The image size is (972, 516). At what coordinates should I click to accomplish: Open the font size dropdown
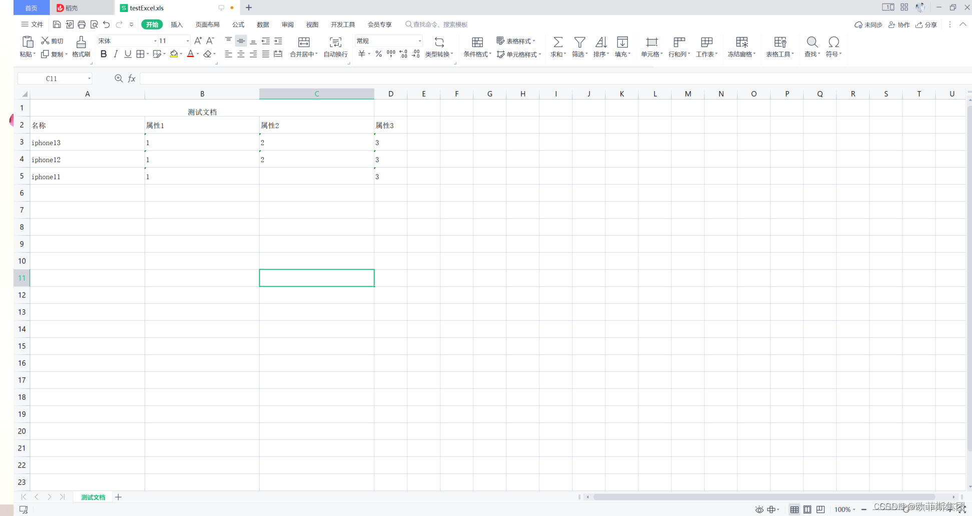pos(188,41)
